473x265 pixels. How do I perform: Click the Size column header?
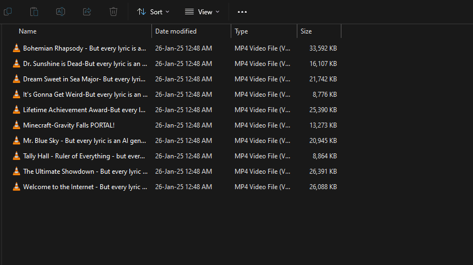(x=306, y=31)
